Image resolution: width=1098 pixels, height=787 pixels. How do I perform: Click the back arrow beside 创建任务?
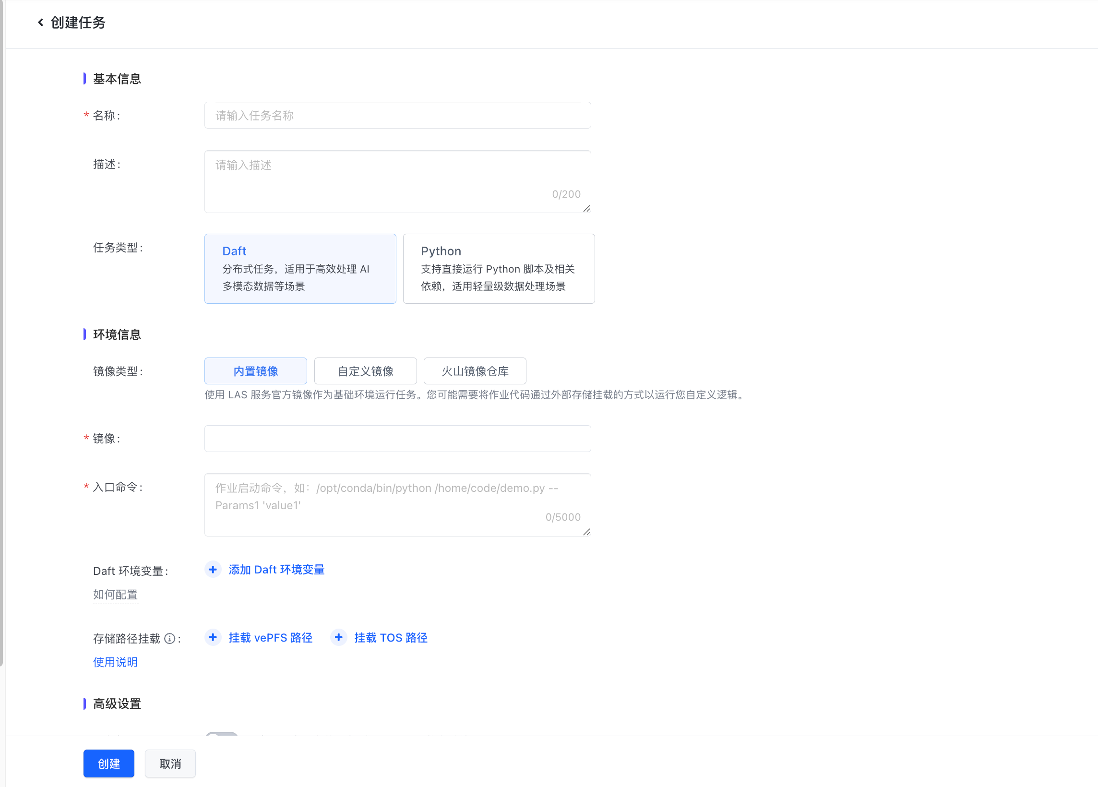click(41, 22)
